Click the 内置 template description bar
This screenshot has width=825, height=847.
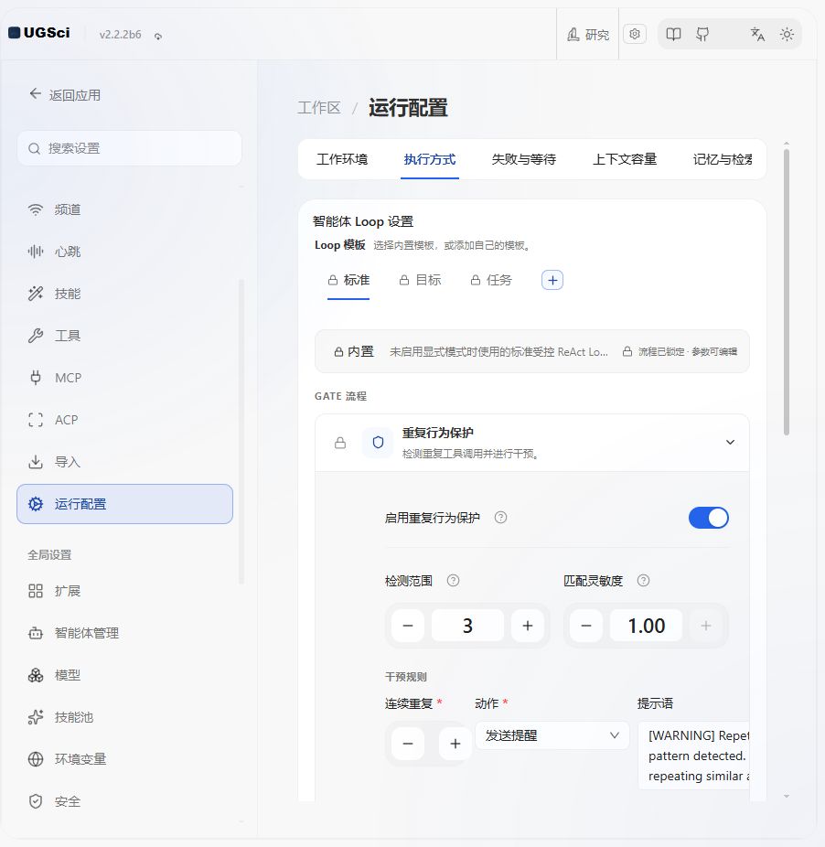coord(532,351)
